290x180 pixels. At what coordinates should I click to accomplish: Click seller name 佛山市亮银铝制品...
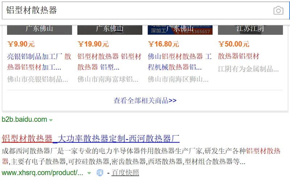[x=38, y=79]
